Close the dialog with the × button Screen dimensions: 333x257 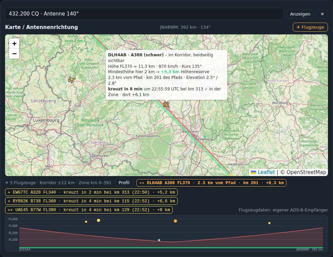pos(322,14)
